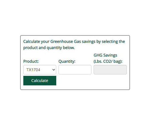This screenshot has height=124, width=149.
Task: Click the (Lbs. CO2/ bag): unit label
Action: click(x=108, y=61)
